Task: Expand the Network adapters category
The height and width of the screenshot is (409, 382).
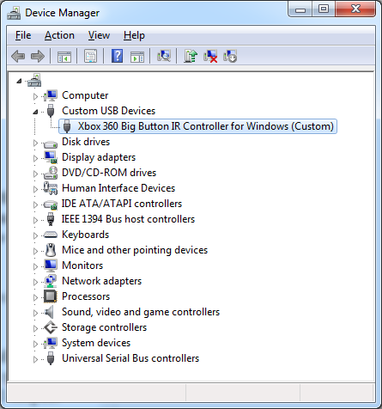Action: click(x=35, y=282)
